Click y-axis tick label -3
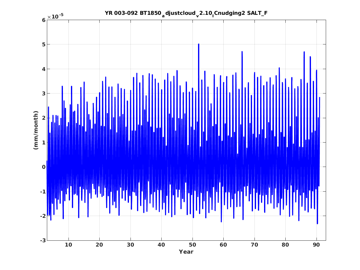The width and height of the screenshot is (360, 270). tap(43, 240)
